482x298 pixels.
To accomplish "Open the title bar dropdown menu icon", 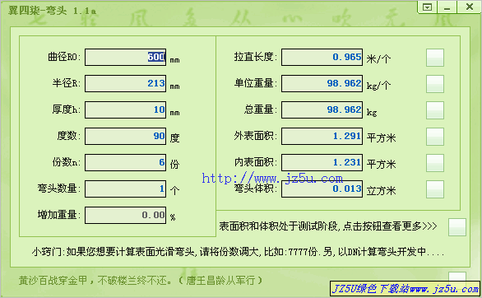I will pos(427,7).
